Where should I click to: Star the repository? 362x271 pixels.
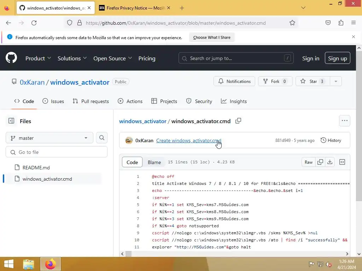coord(313,82)
